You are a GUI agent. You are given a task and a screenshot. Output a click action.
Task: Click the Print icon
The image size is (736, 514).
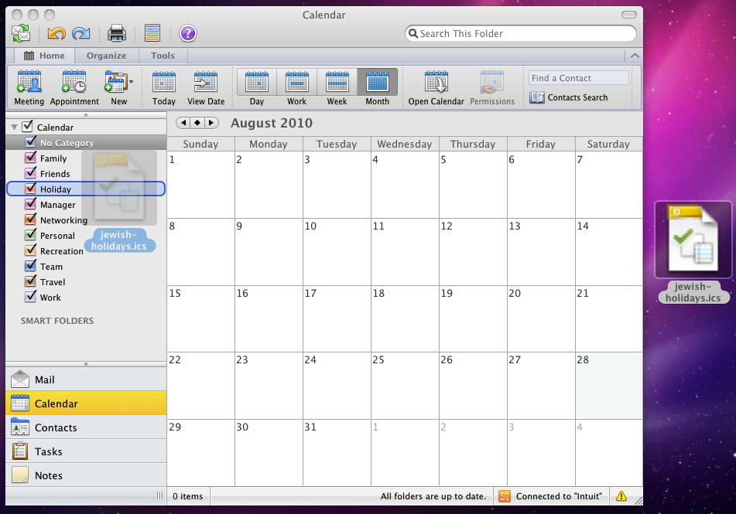pyautogui.click(x=116, y=32)
